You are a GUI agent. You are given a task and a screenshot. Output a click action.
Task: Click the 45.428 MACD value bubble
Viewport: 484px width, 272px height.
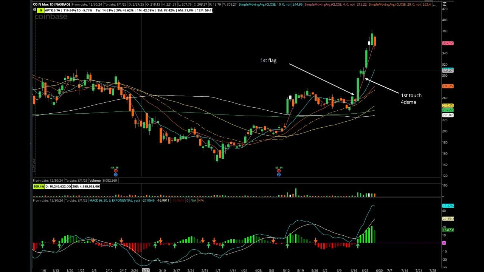coord(448,206)
